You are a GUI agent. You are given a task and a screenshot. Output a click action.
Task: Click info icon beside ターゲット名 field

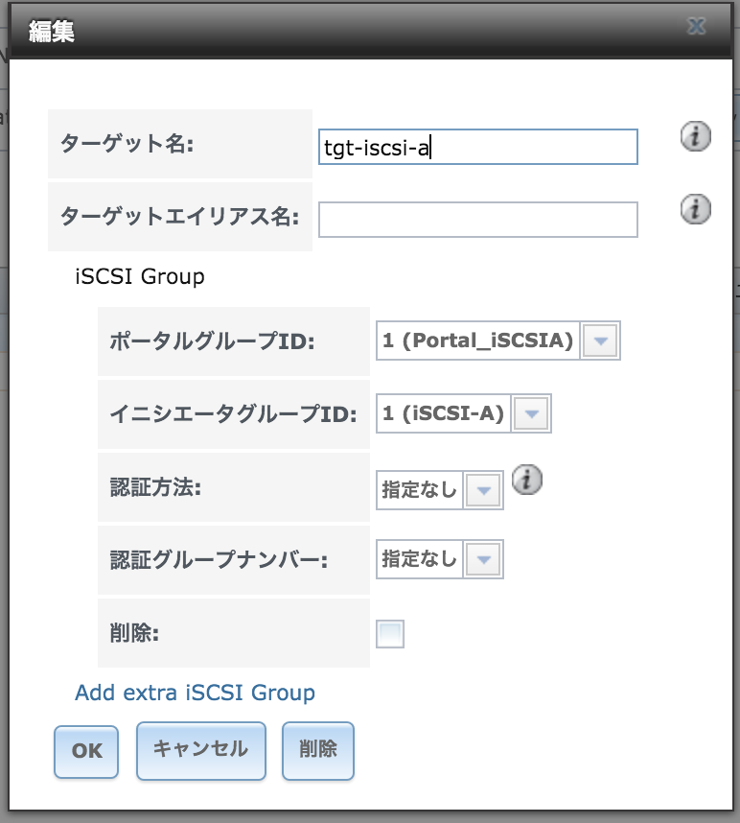click(x=695, y=136)
